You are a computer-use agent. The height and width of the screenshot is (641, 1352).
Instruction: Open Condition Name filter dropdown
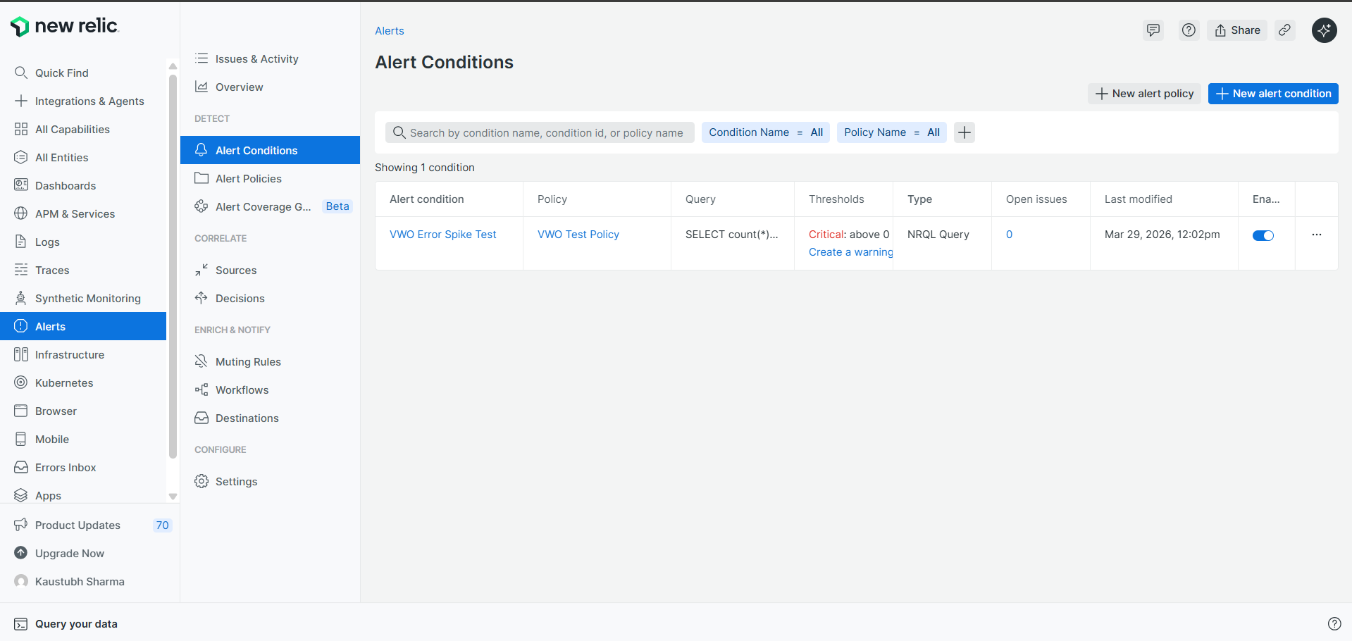coord(766,132)
